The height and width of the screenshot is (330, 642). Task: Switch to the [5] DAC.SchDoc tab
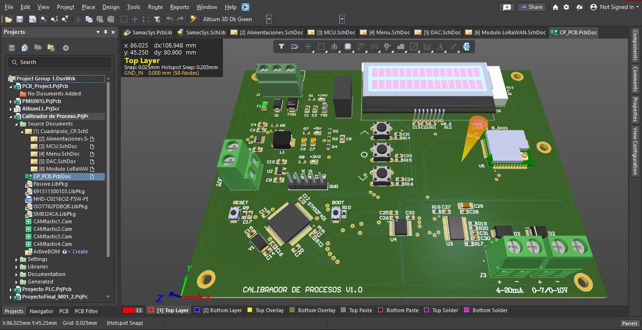click(438, 32)
